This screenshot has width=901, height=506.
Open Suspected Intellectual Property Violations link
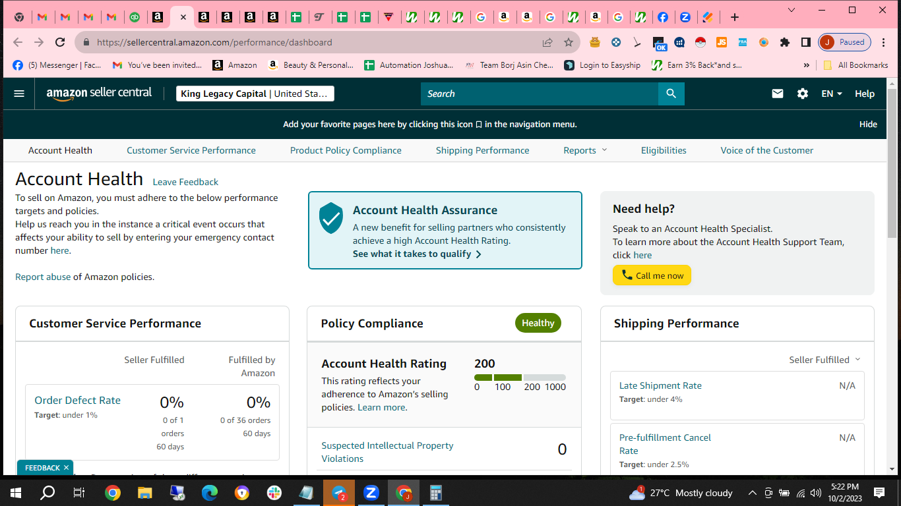(x=387, y=452)
